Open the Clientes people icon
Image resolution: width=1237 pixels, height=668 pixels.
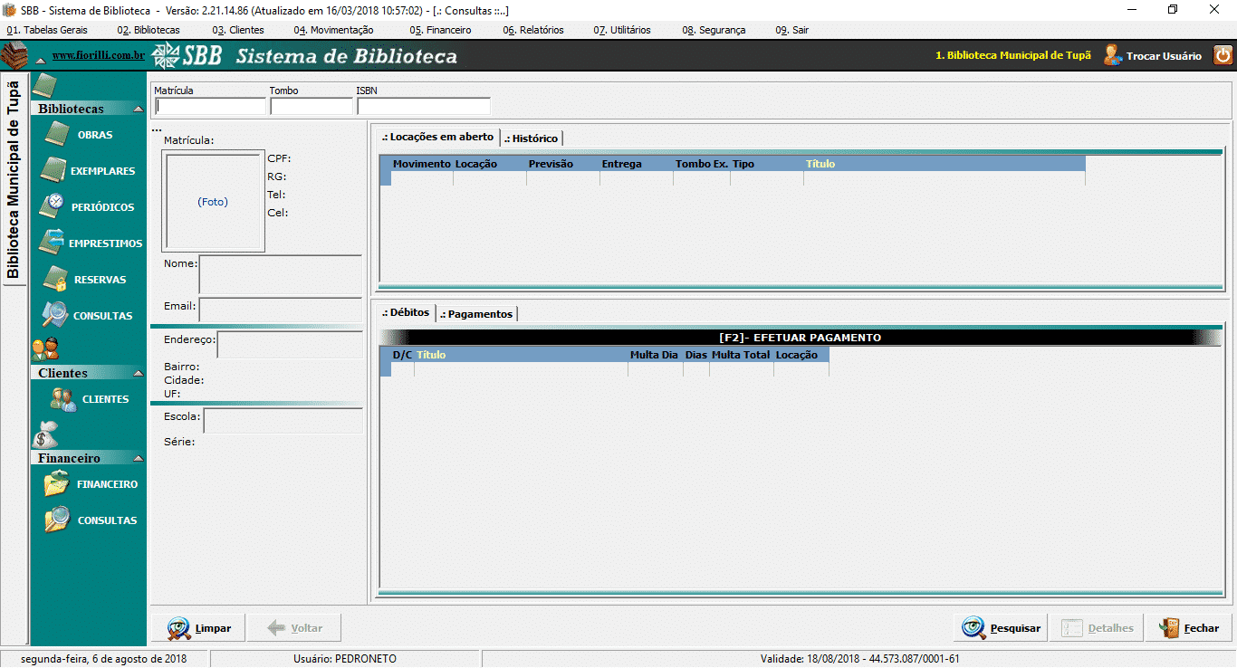(x=62, y=399)
